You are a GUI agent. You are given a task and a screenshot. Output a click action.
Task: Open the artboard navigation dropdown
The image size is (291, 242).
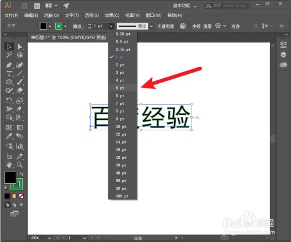coord(84,238)
